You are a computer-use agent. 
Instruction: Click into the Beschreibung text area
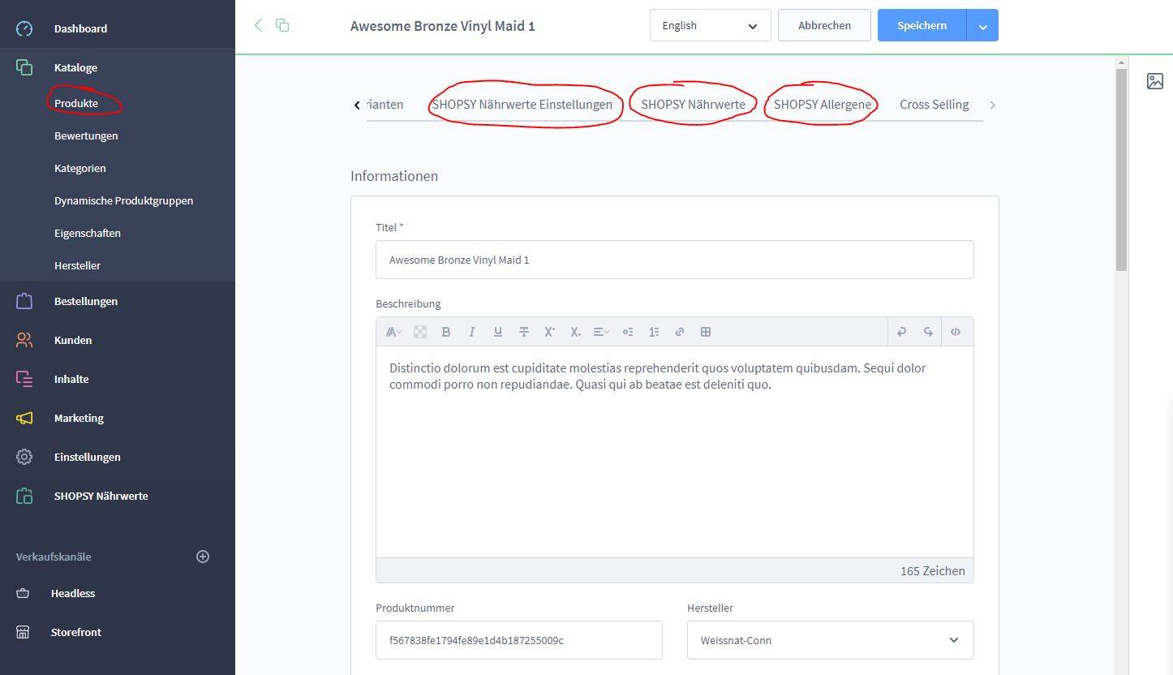click(x=674, y=452)
